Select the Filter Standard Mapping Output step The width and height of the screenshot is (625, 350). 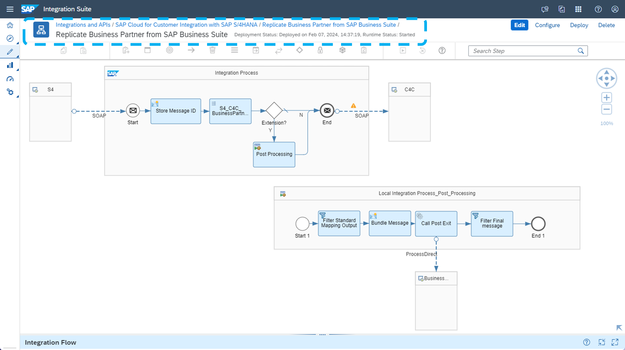(x=339, y=223)
